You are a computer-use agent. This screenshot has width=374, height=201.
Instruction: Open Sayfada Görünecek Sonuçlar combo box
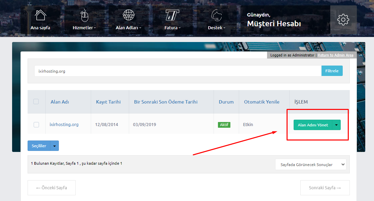click(x=310, y=164)
